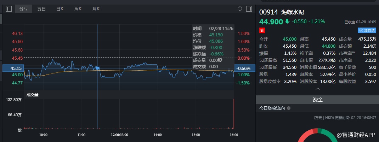Select the 分时 intraday tab
Viewport: 379px width, 142px height.
click(x=24, y=9)
